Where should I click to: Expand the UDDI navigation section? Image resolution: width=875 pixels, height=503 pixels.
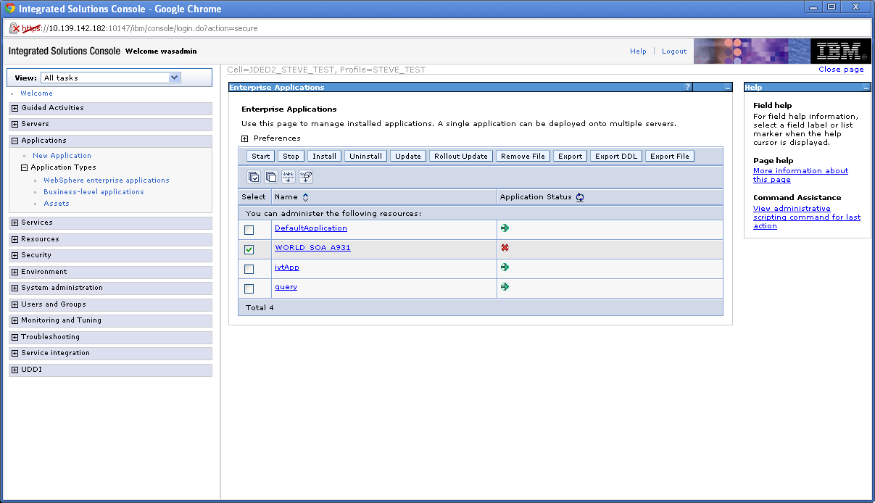click(15, 370)
